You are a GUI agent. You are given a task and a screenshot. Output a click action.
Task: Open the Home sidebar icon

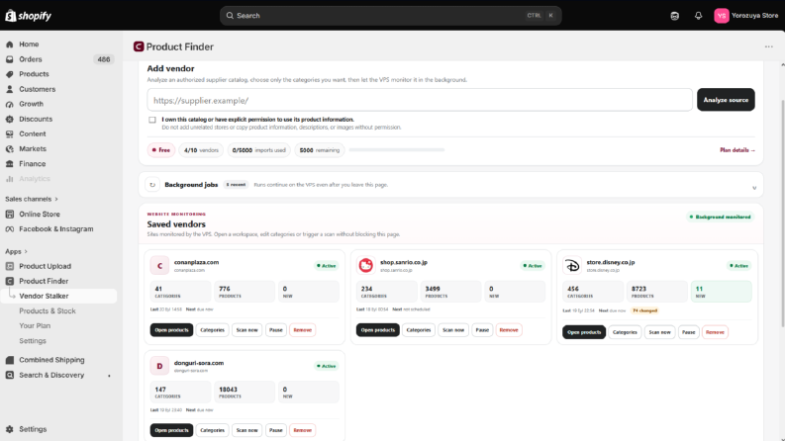tap(10, 44)
